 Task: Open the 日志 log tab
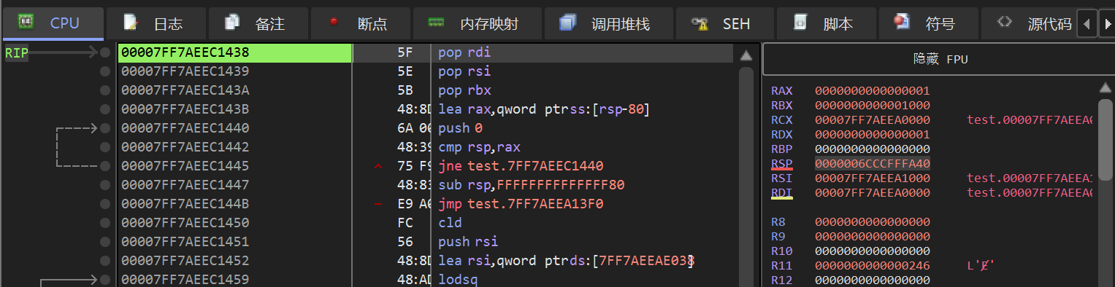[x=156, y=23]
